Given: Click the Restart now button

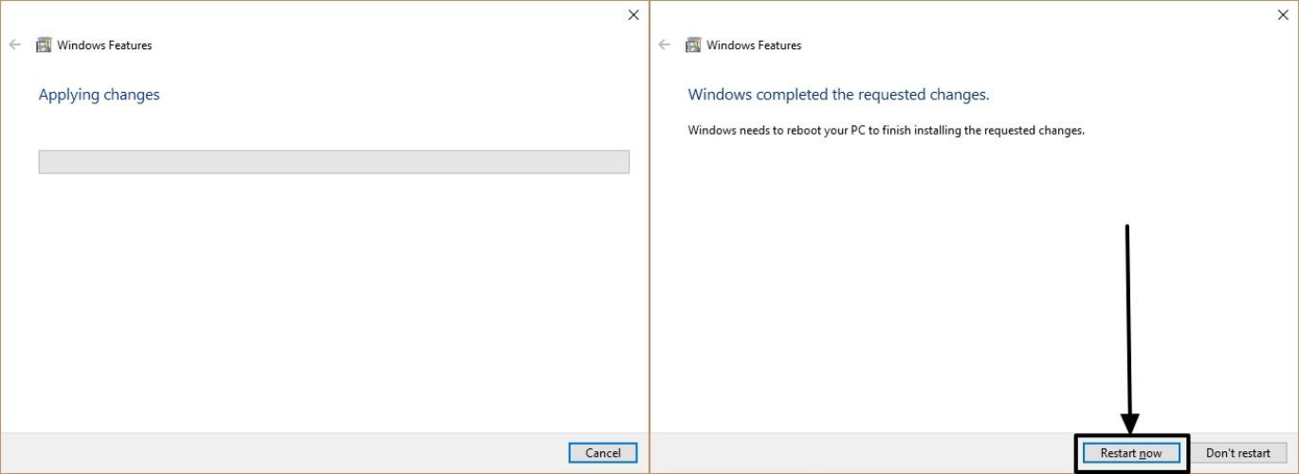Looking at the screenshot, I should coord(1131,453).
